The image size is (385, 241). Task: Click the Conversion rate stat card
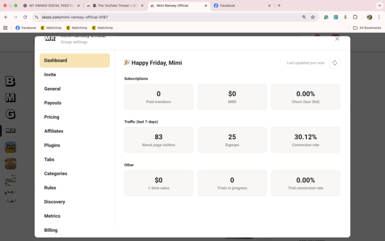coord(305,140)
